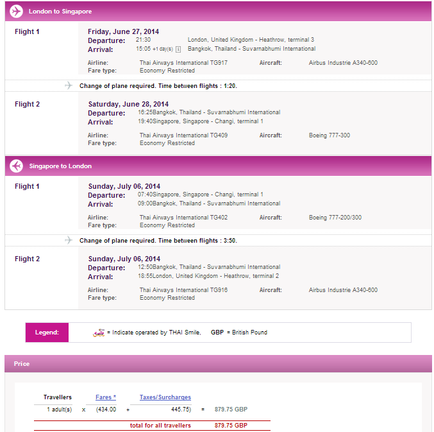Select the date Friday, June 27, 2014
The image size is (434, 432).
click(124, 31)
